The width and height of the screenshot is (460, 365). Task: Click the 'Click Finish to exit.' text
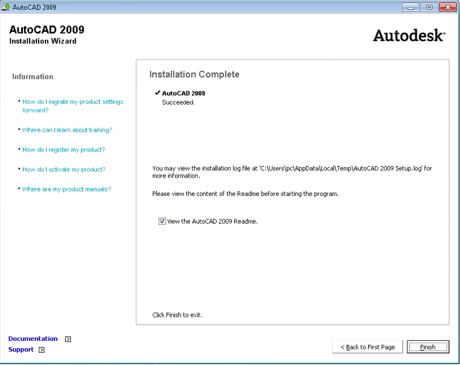177,315
